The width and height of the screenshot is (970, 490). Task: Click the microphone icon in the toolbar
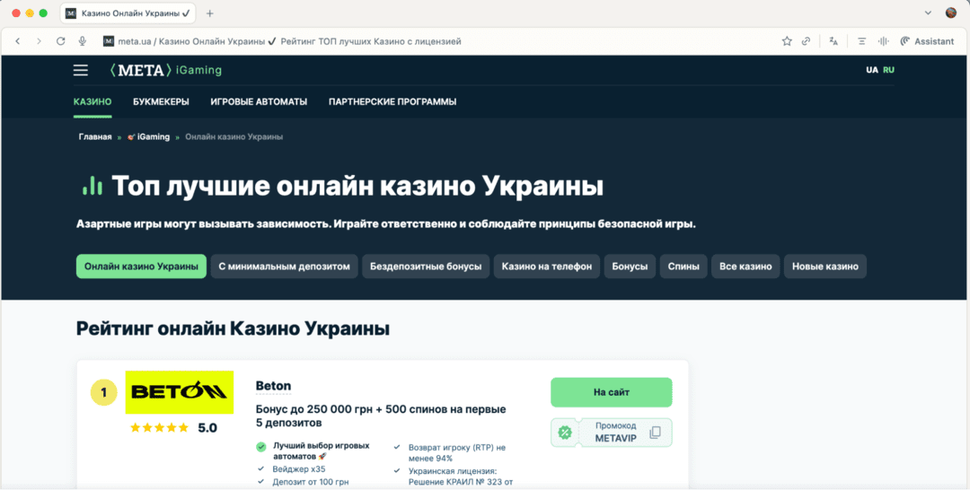click(x=82, y=41)
